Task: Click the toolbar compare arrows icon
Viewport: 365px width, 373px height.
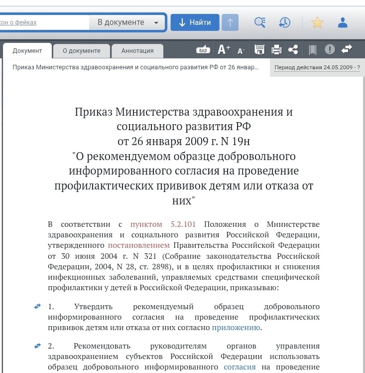Action: (x=347, y=49)
